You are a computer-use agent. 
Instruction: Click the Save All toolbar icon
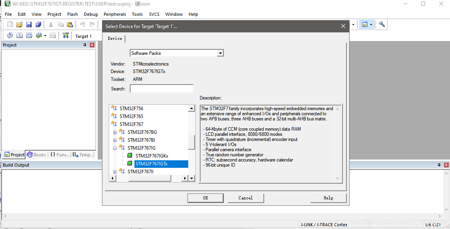(38, 24)
